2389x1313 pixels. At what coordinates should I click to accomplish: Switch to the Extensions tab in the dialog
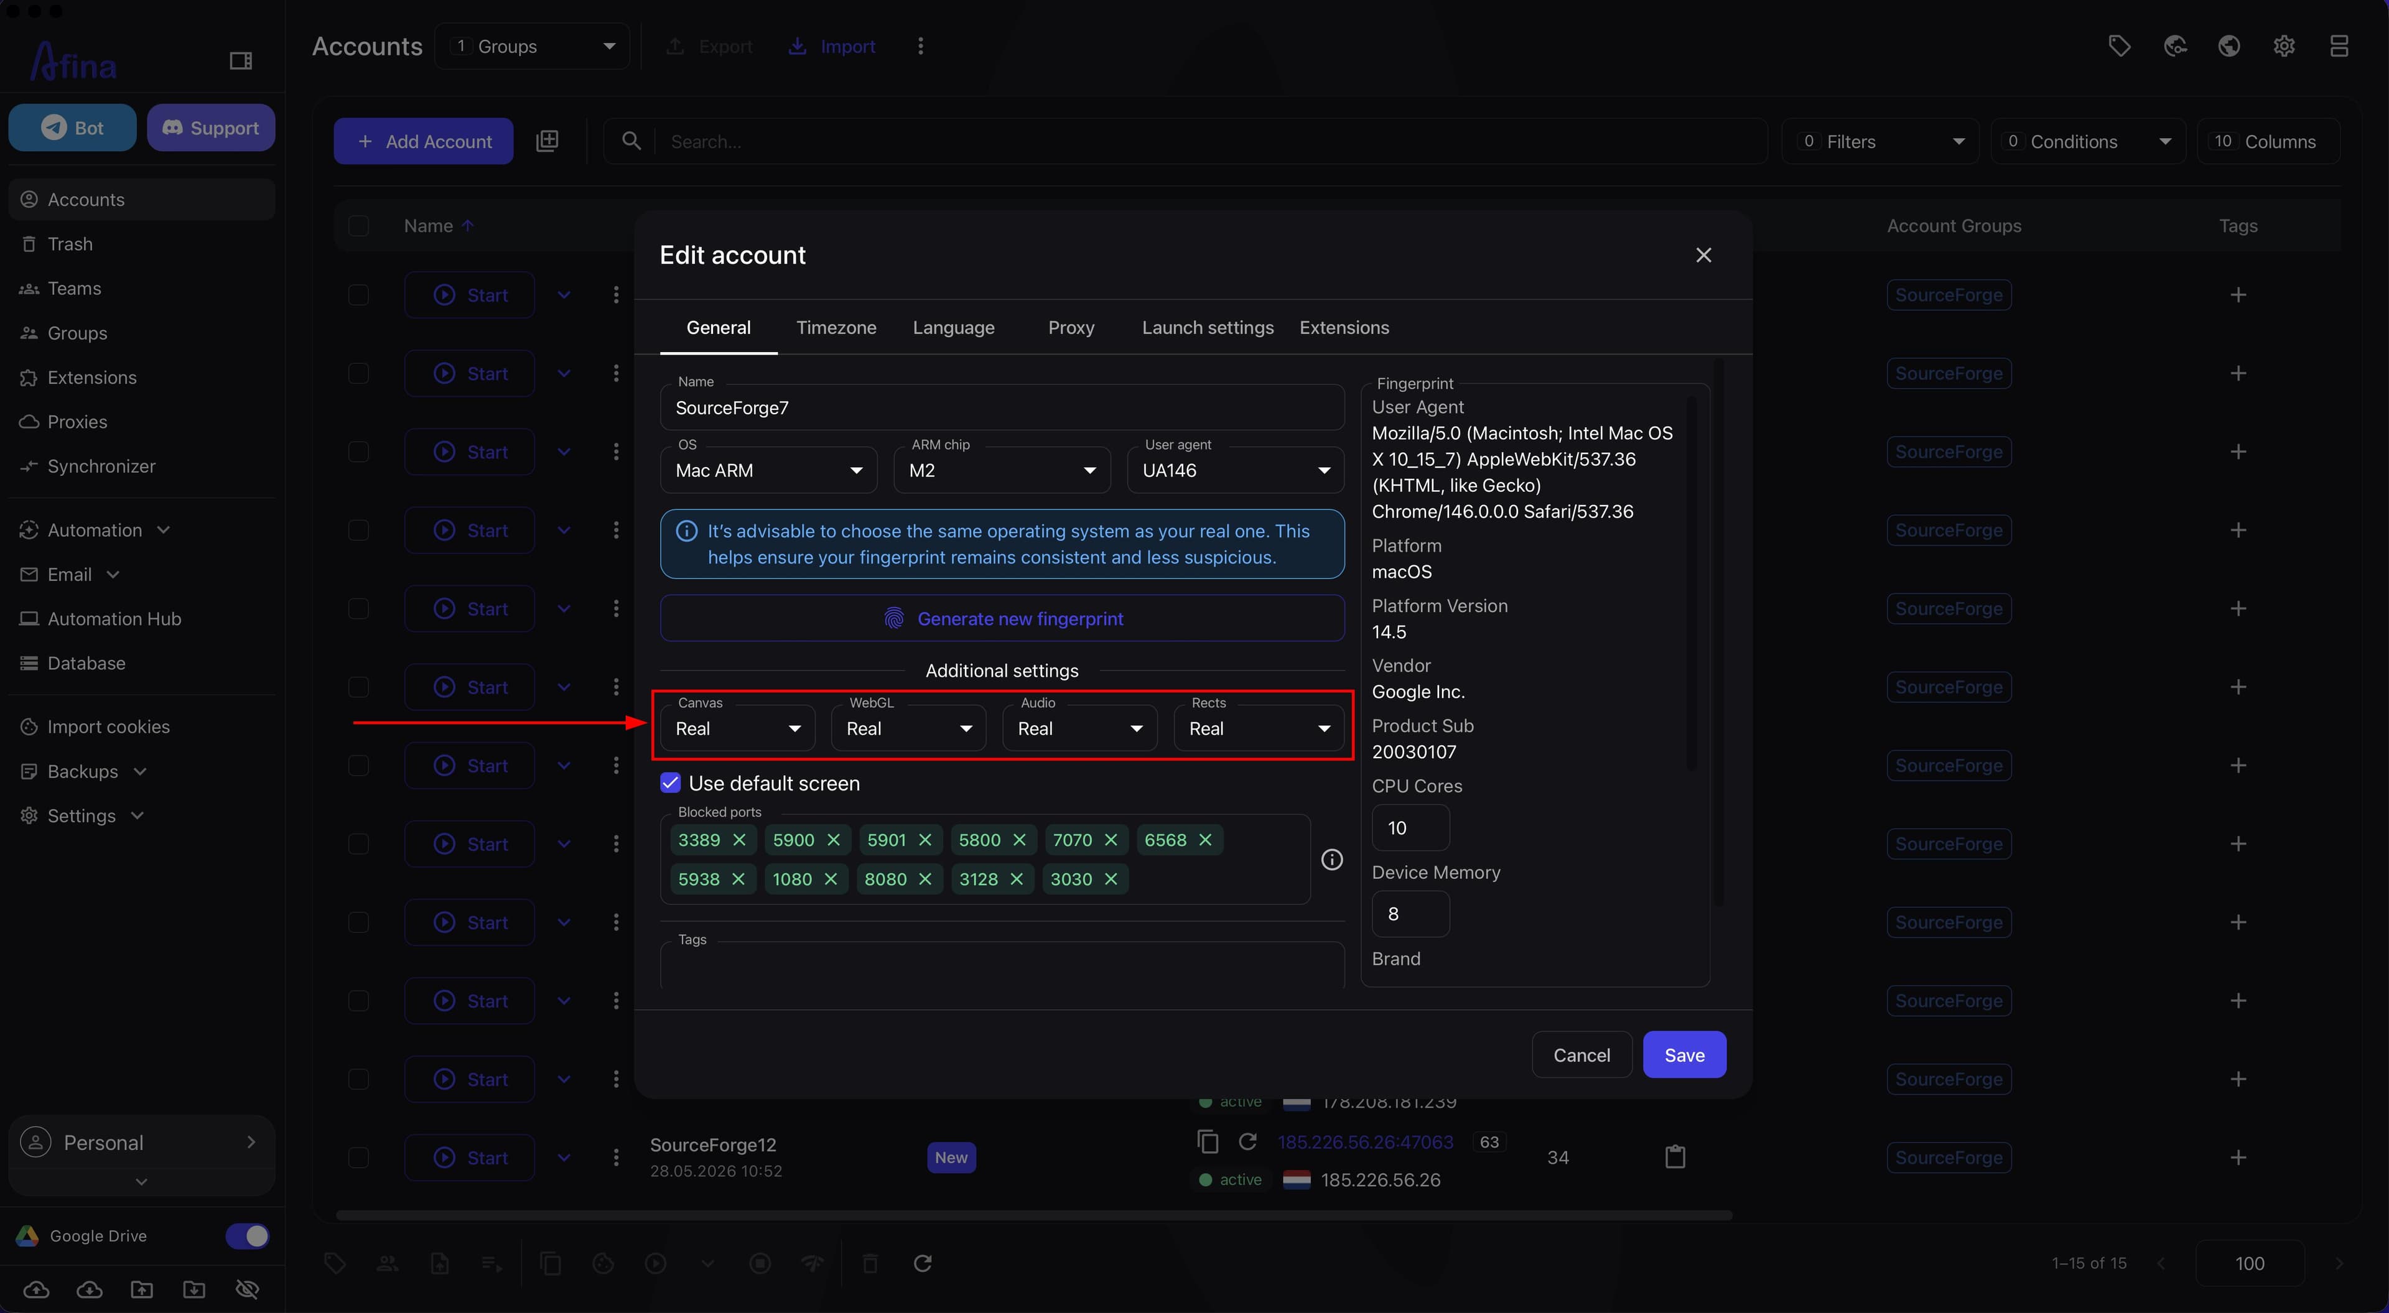coord(1344,327)
